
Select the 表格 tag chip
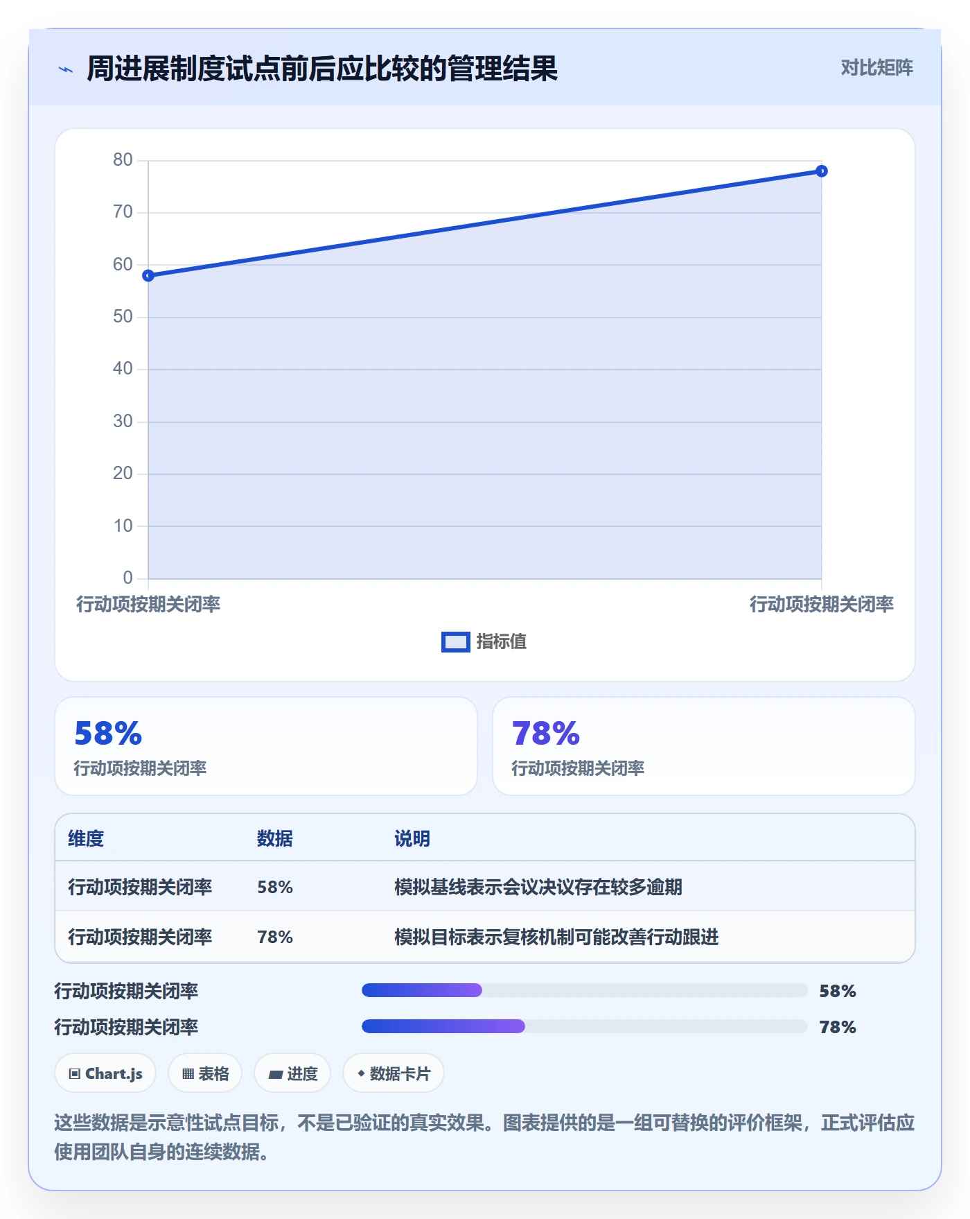205,1073
